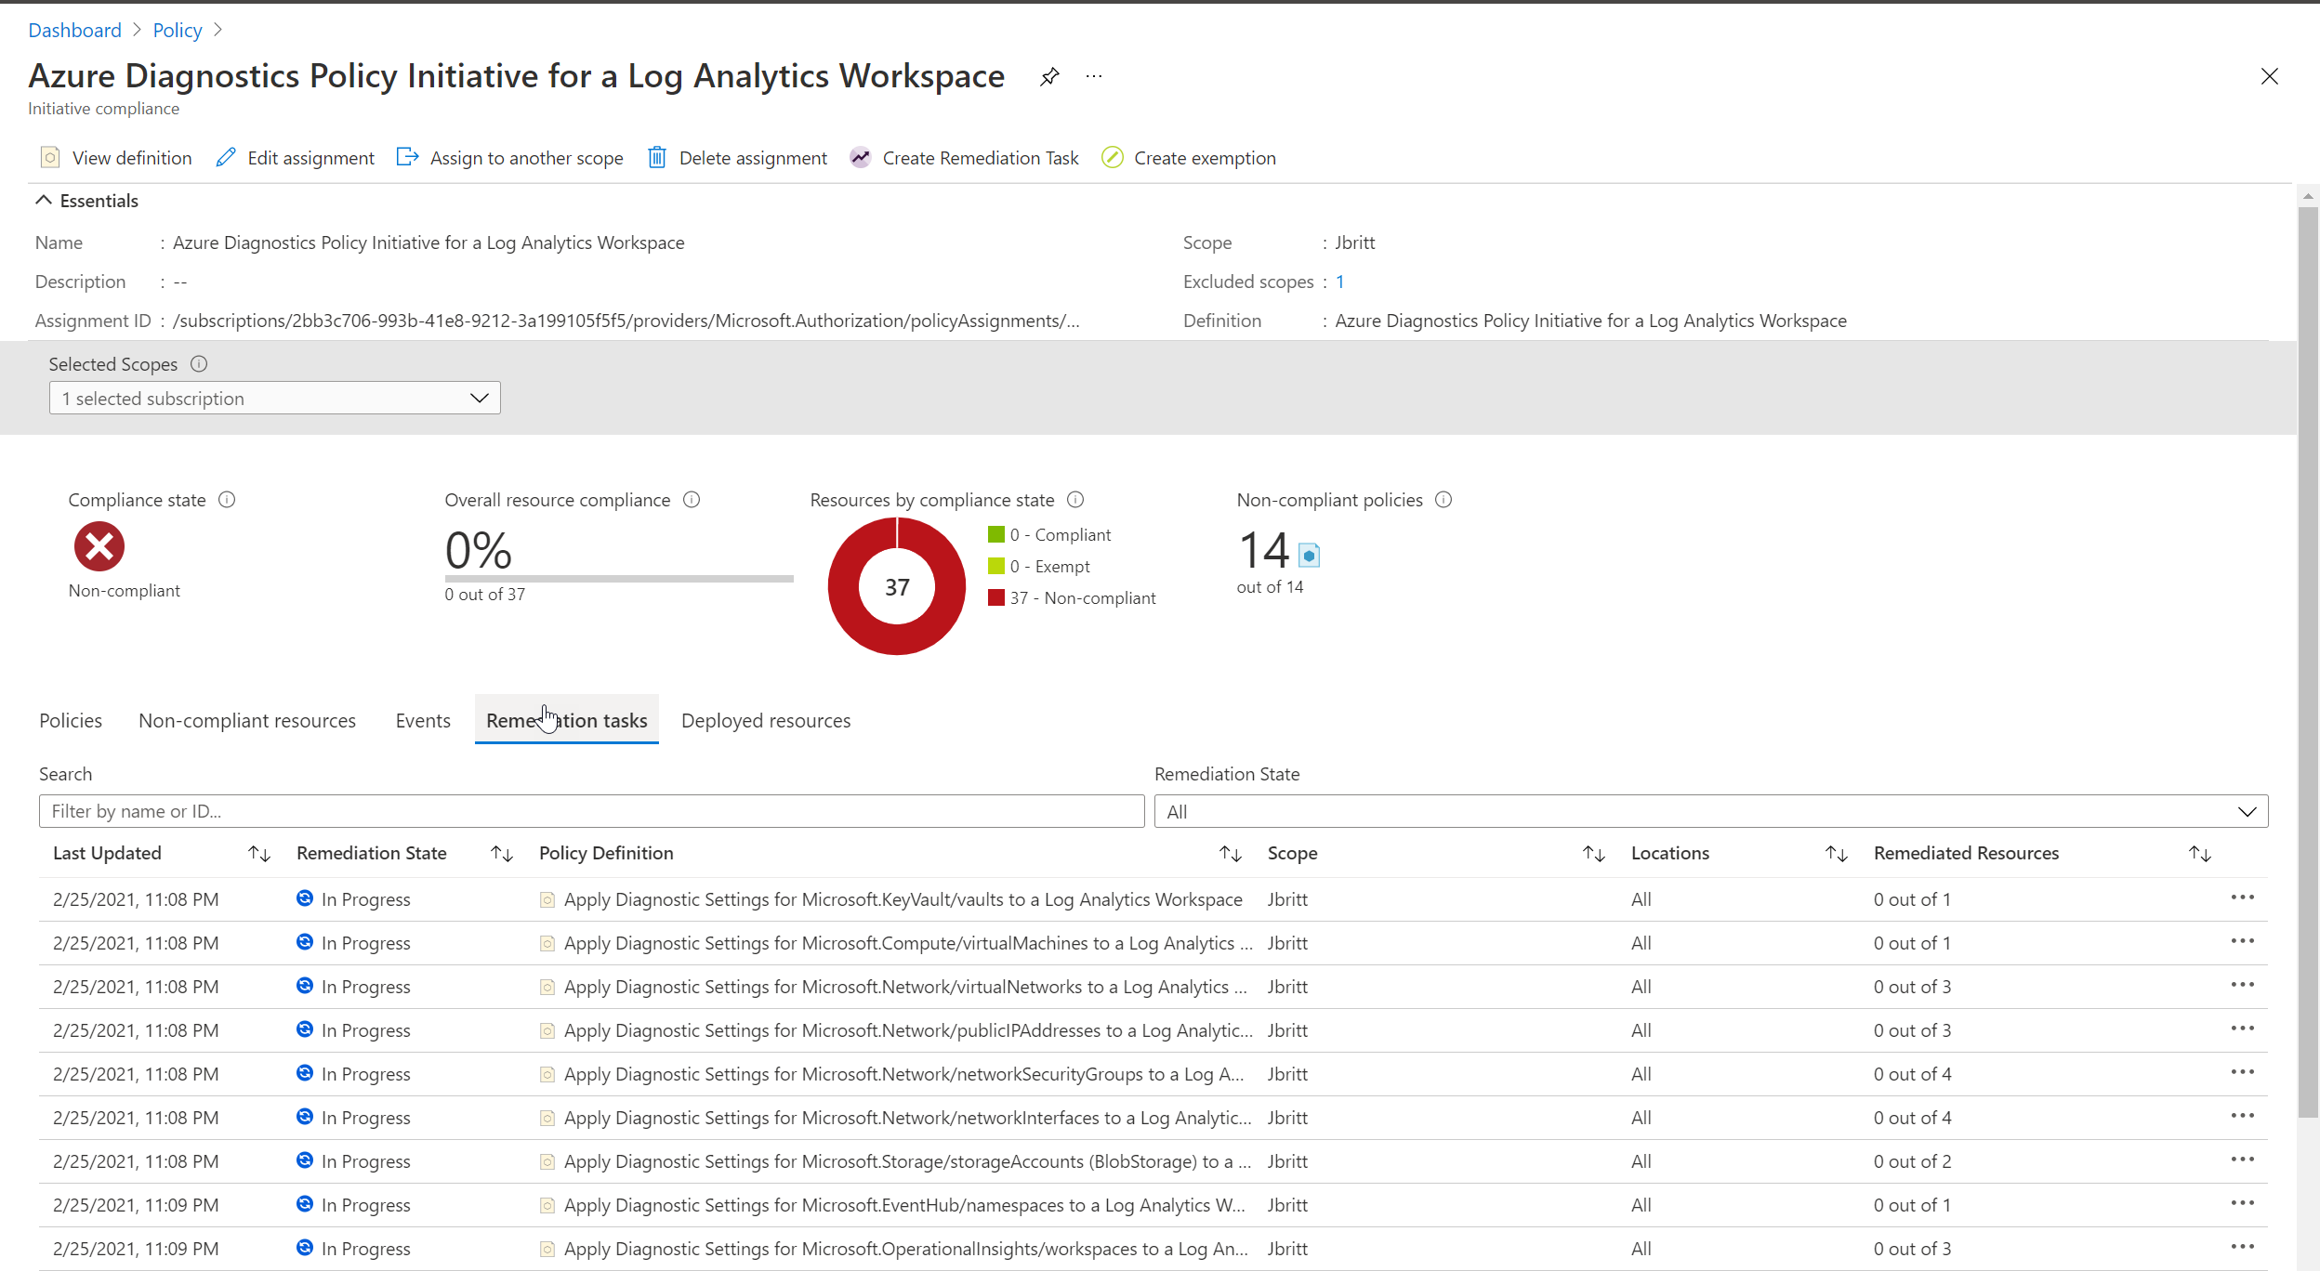Image resolution: width=2320 pixels, height=1271 pixels.
Task: Click the Policy breadcrumb link
Action: click(178, 30)
